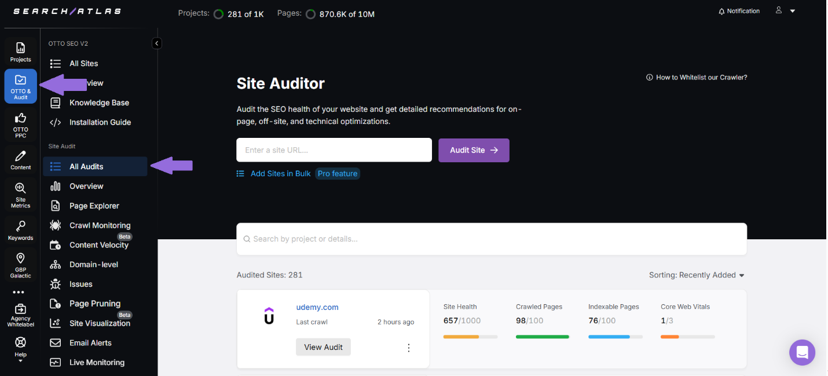Collapse the sidebar with the chevron button

pyautogui.click(x=156, y=43)
